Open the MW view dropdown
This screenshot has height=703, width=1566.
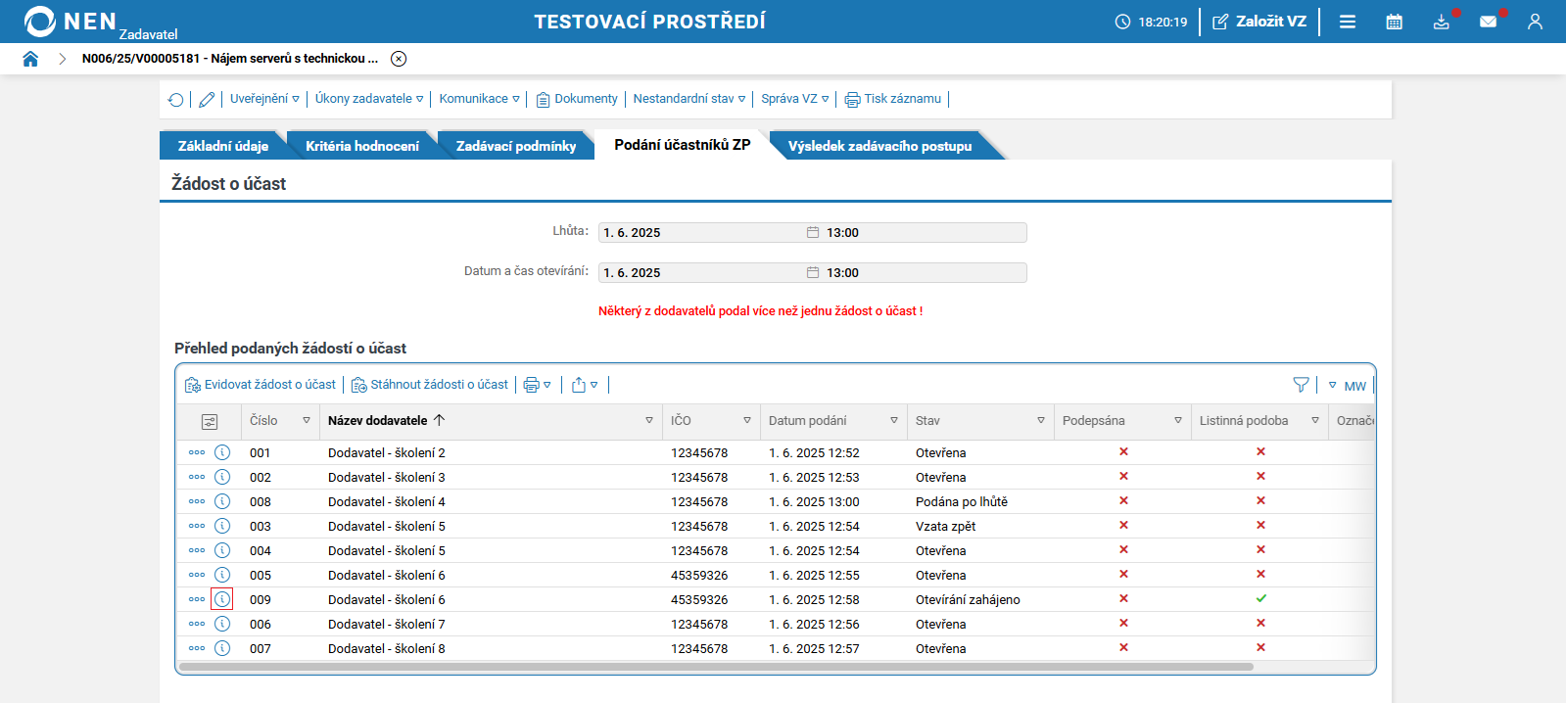[x=1348, y=386]
